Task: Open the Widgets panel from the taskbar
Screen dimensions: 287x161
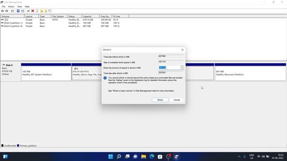Action: (5, 157)
